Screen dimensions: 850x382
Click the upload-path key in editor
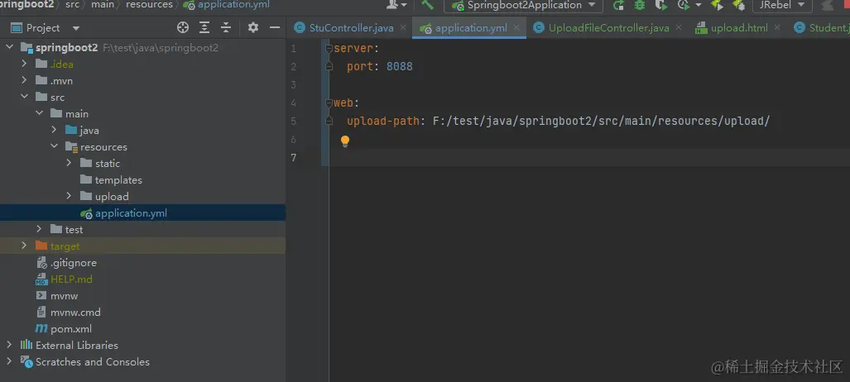382,121
